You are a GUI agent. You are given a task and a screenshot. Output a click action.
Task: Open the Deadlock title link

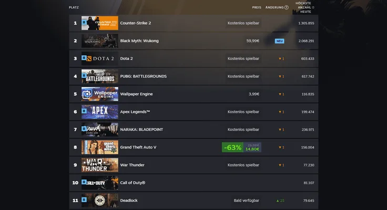[x=129, y=201]
